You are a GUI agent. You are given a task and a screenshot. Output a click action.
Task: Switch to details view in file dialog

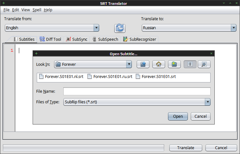click(204, 64)
